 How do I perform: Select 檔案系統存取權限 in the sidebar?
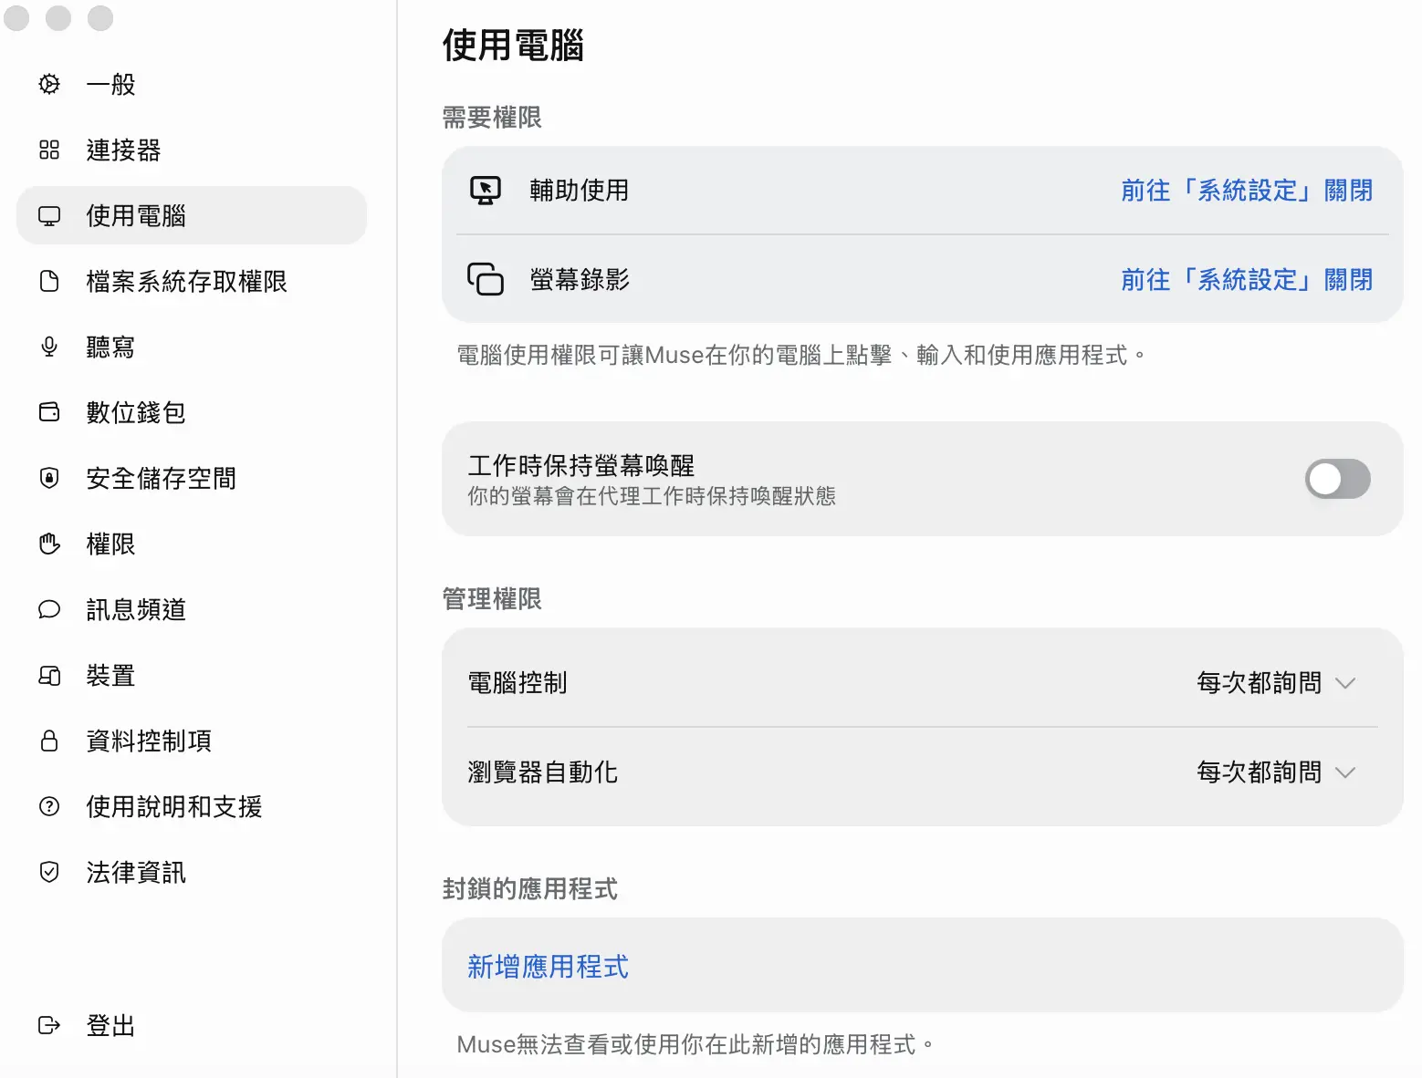[x=192, y=282]
